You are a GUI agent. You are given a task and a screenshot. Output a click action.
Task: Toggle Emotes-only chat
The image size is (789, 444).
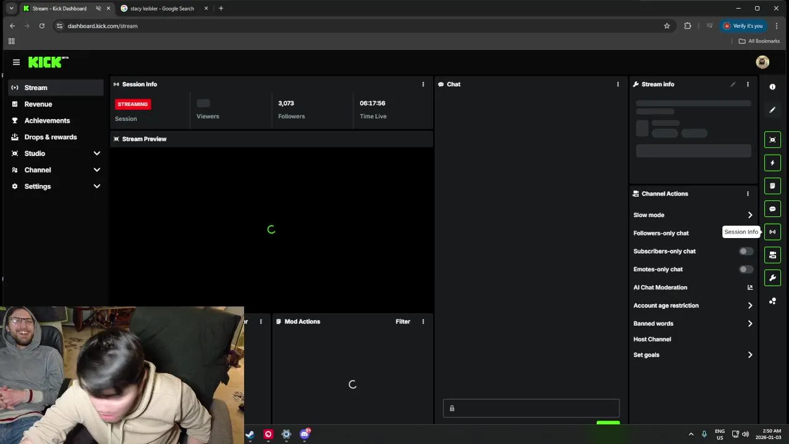(x=746, y=269)
